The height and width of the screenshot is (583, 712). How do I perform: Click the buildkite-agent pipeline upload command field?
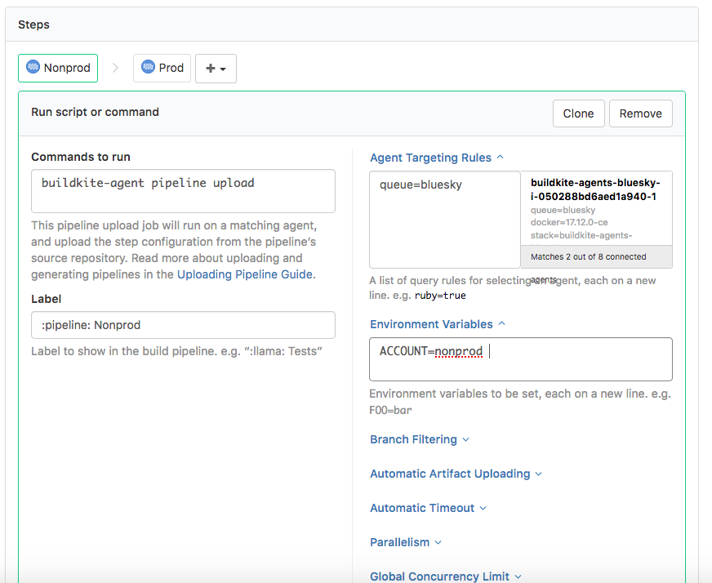pos(182,190)
